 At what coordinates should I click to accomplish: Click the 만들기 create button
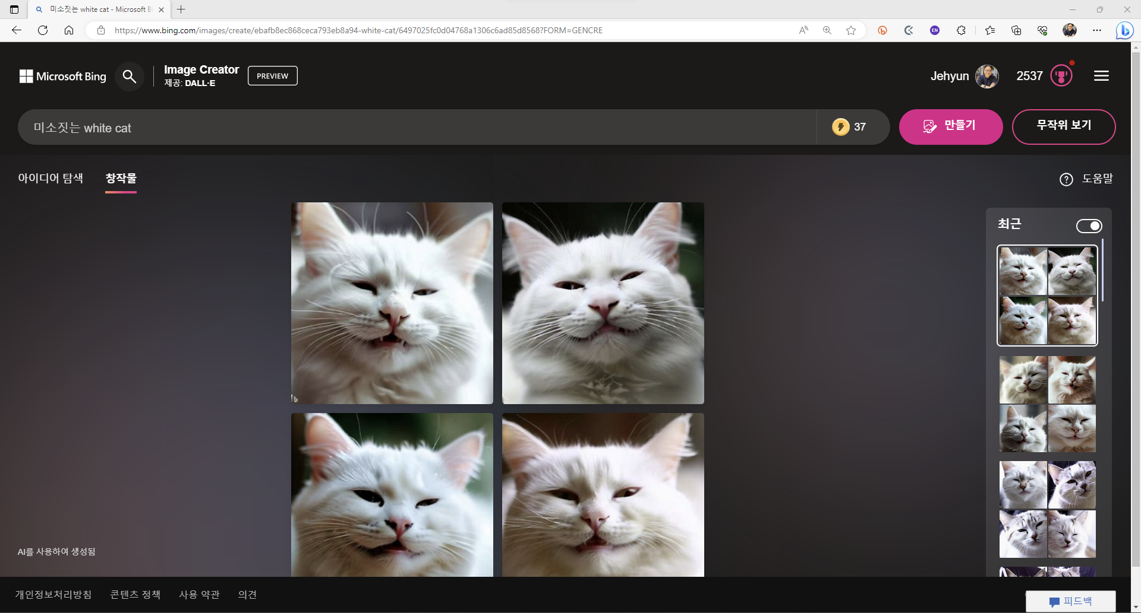coord(951,126)
